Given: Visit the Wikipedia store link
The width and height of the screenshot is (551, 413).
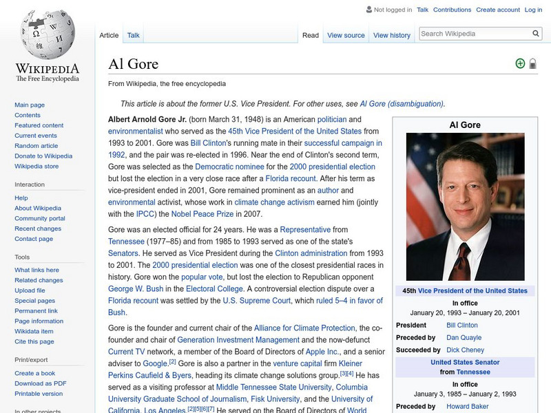Looking at the screenshot, I should coord(37,166).
